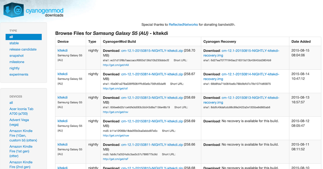Image resolution: width=323 pixels, height=169 pixels.
Task: Open Acer Iconia Tab A700 device
Action: click(21, 111)
